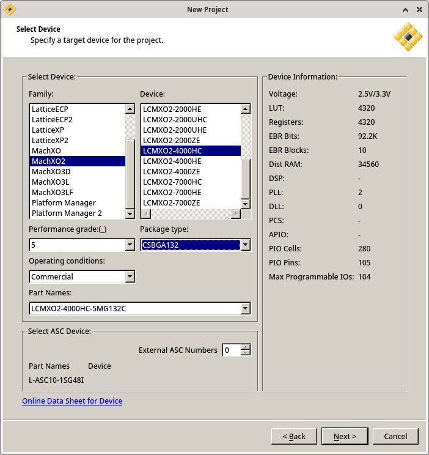Click the EBR Bits value 92.2K

367,136
